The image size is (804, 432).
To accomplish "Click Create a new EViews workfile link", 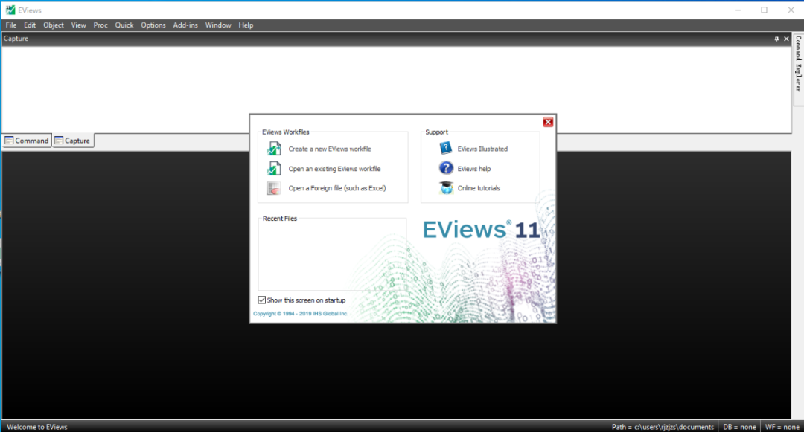I will pos(330,149).
